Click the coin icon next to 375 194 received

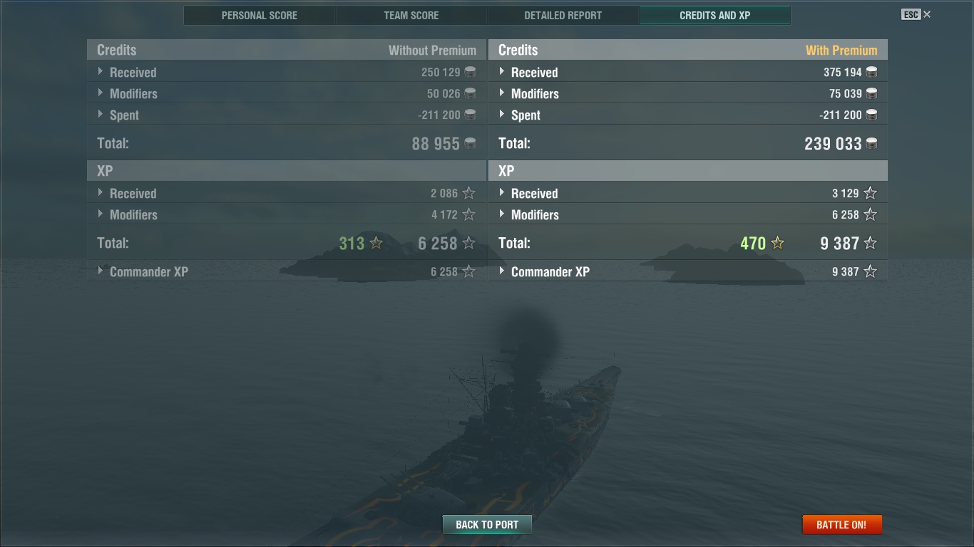click(x=871, y=72)
